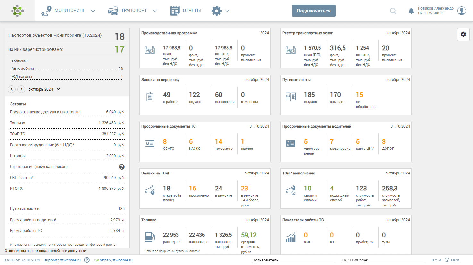Click the settings gear in top menu

[x=217, y=11]
